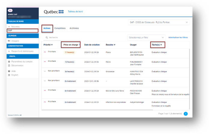Image resolution: width=209 pixels, height=134 pixels.
Task: Sort by Prise en charge arrow
Action: pos(79,45)
